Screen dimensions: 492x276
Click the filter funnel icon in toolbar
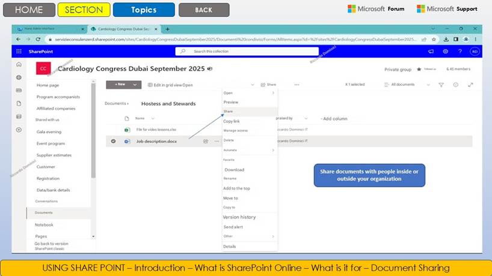[441, 85]
